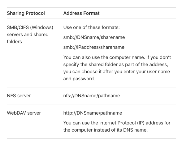Click the 'you can choose it after' line
This screenshot has width=182, height=143.
116,72
